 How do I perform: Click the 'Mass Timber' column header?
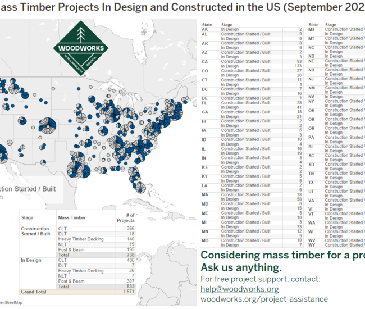click(72, 217)
